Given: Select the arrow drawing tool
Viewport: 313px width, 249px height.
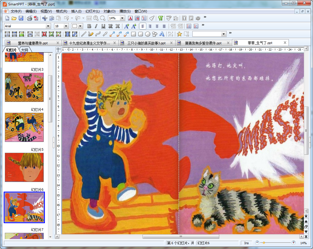Looking at the screenshot, I should 105,34.
